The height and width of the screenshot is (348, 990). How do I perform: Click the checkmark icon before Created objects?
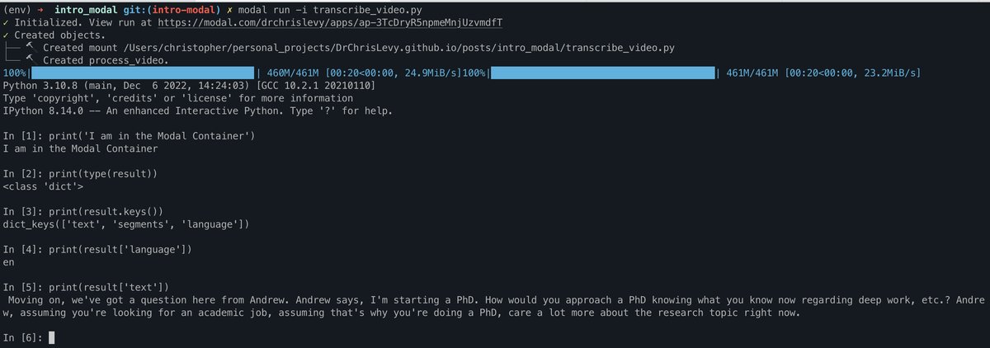(x=7, y=35)
